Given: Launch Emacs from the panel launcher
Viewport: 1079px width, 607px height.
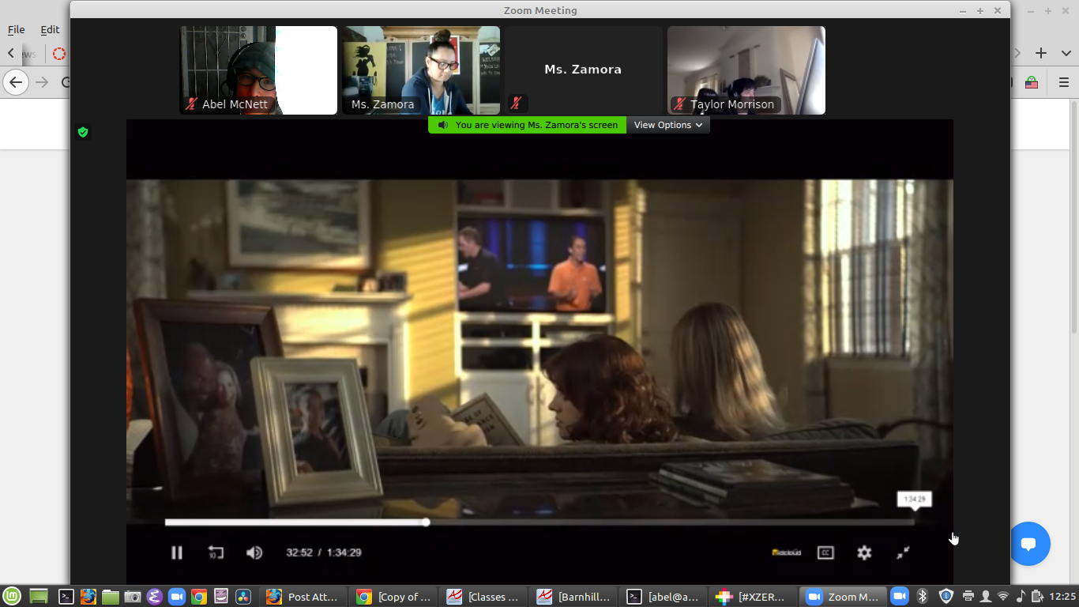Looking at the screenshot, I should tap(155, 597).
